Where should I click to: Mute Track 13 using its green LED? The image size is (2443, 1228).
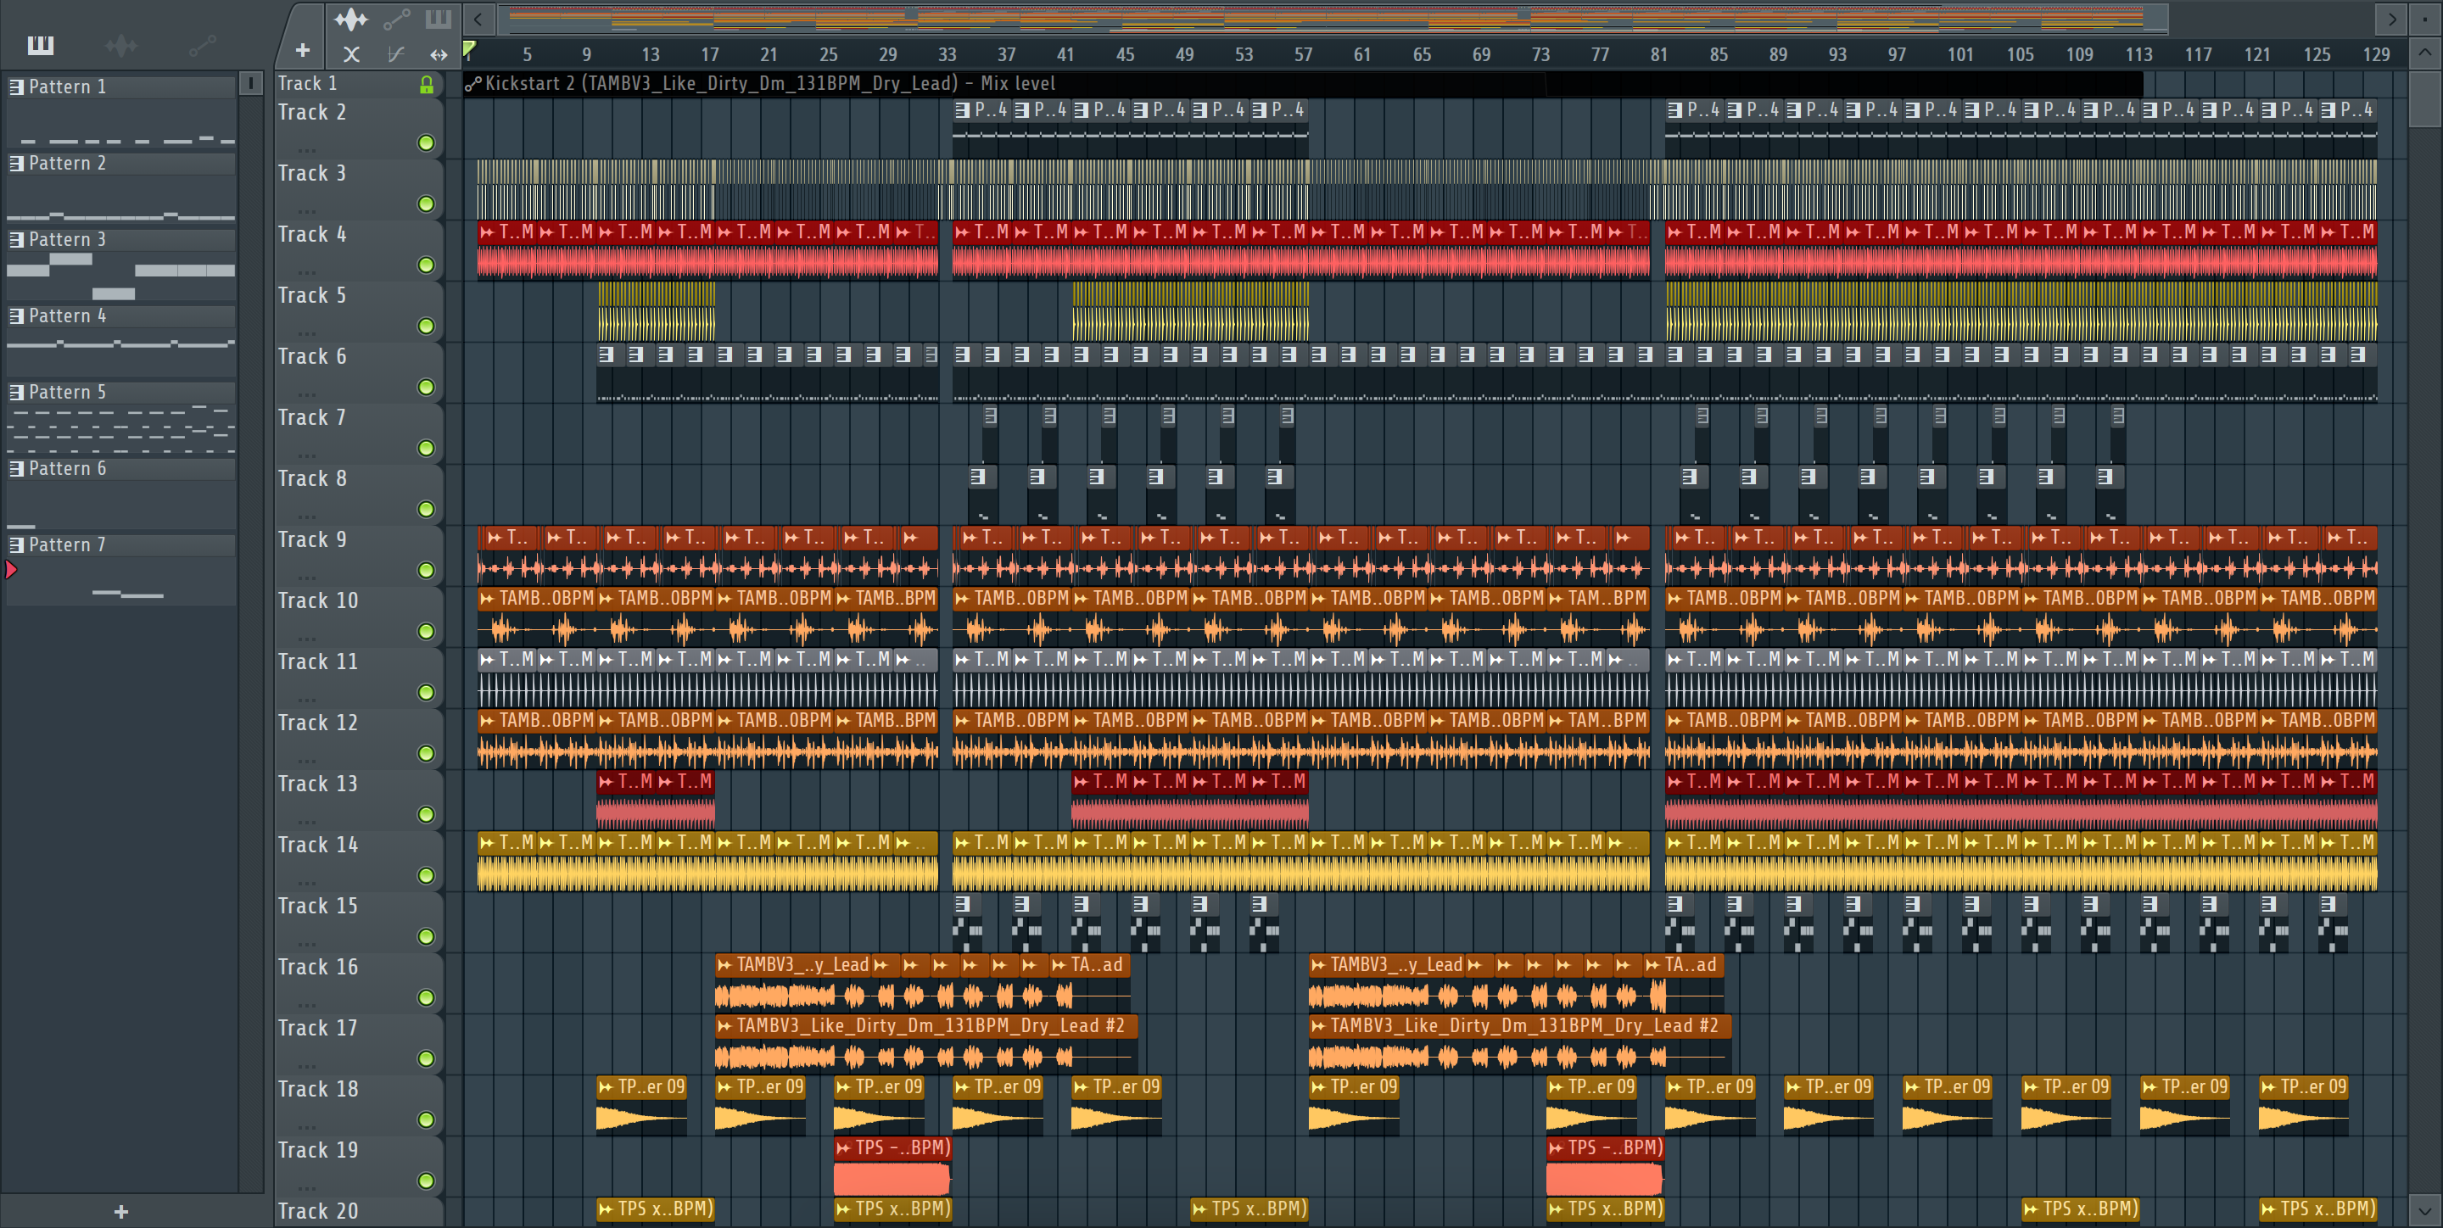[x=427, y=814]
